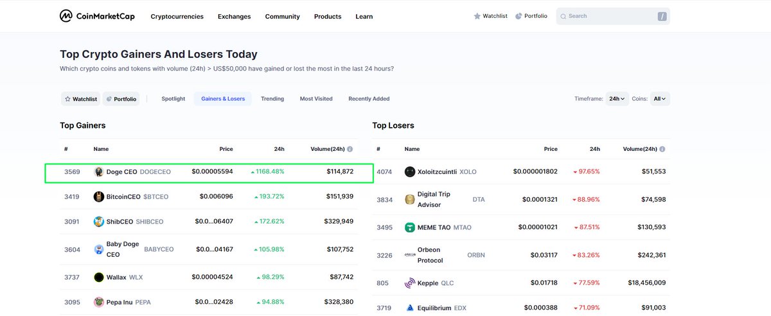
Task: Click the Portfolio button below the heading
Action: (x=121, y=99)
